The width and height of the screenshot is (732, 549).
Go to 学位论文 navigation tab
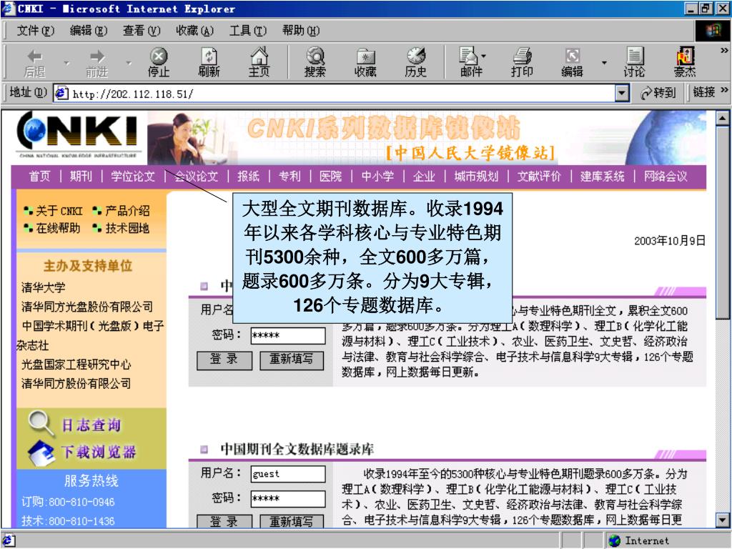(132, 176)
